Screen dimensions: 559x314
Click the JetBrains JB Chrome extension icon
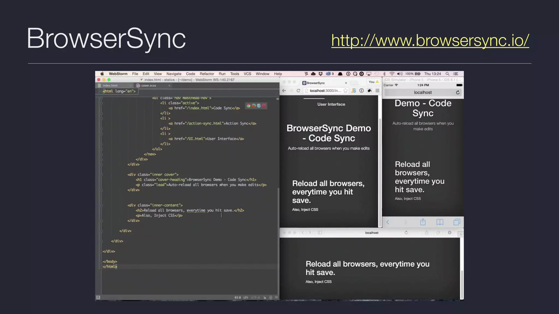tap(354, 91)
